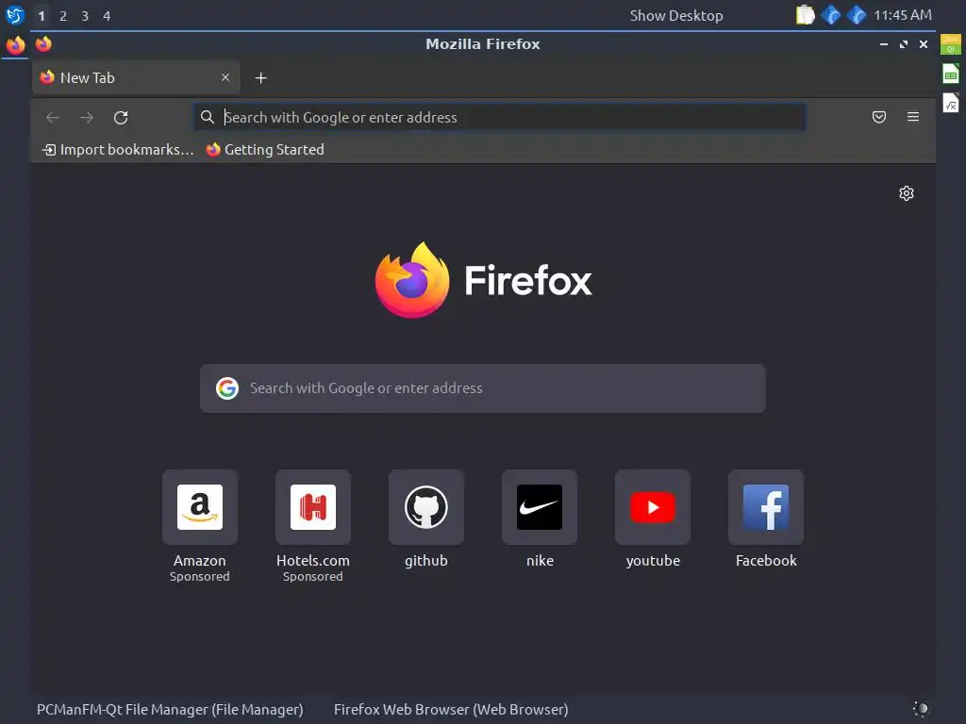Click the first blue diamond tray icon
Image resolution: width=966 pixels, height=724 pixels.
(x=830, y=15)
